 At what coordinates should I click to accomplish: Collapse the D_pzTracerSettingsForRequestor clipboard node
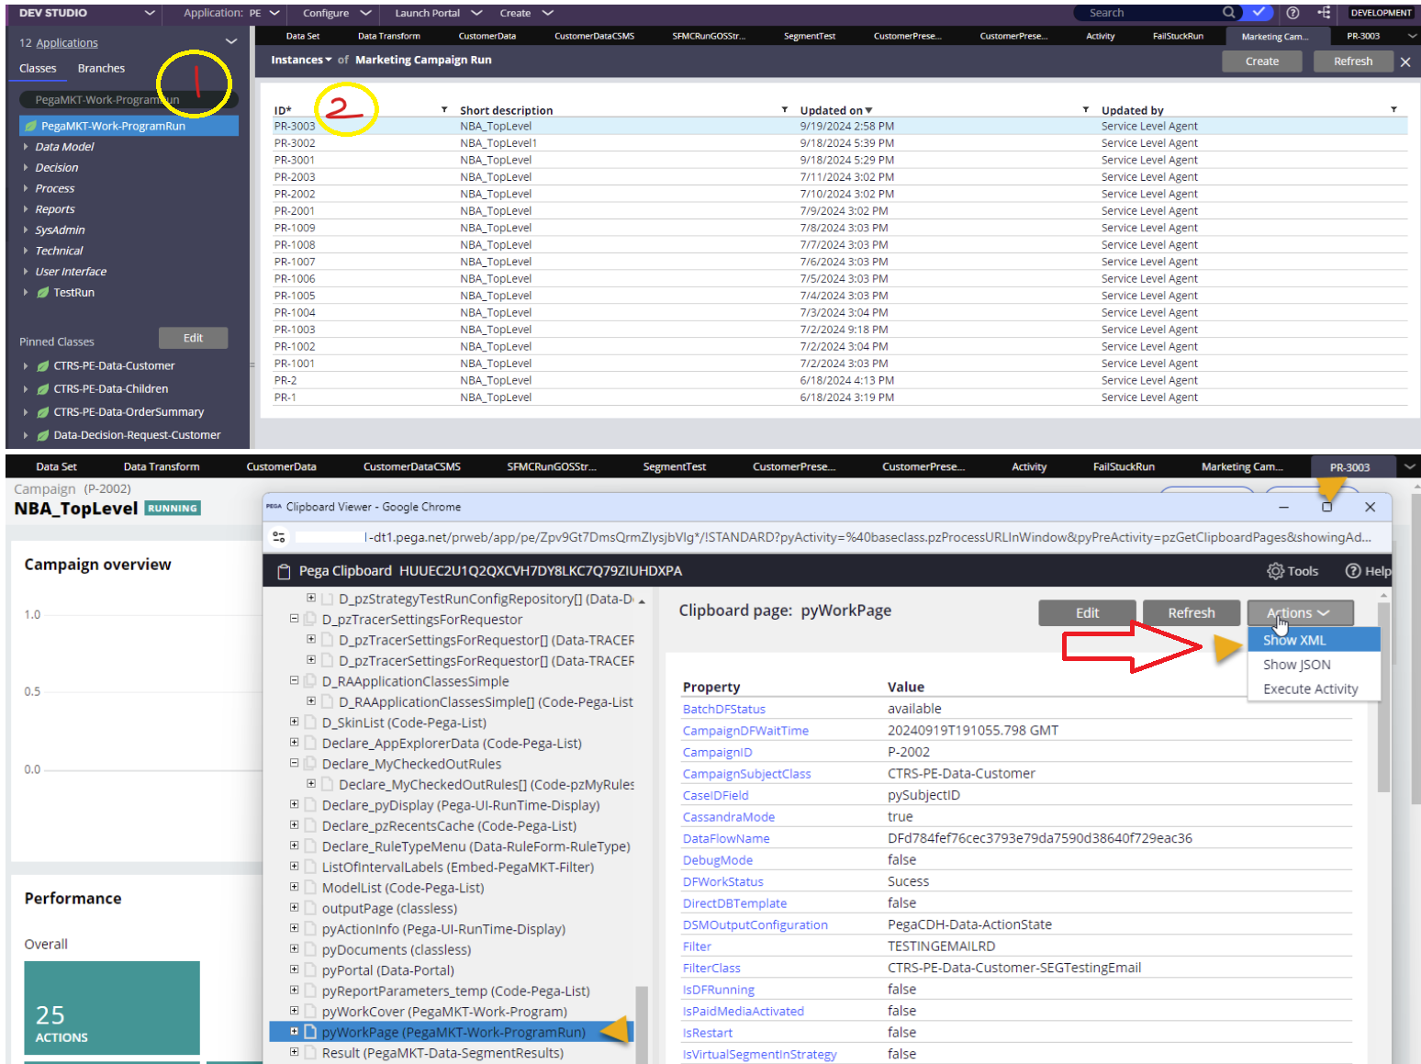pyautogui.click(x=294, y=619)
